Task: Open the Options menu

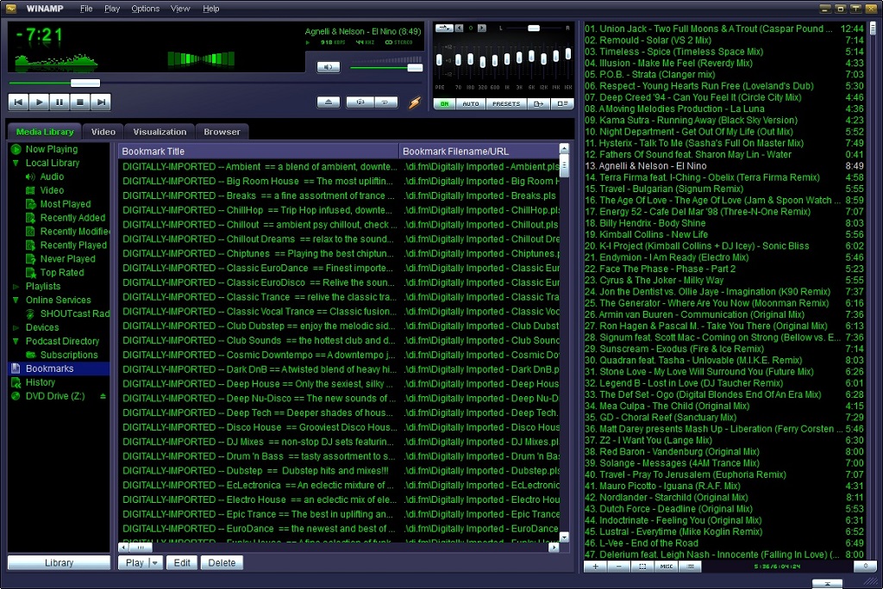Action: (145, 9)
